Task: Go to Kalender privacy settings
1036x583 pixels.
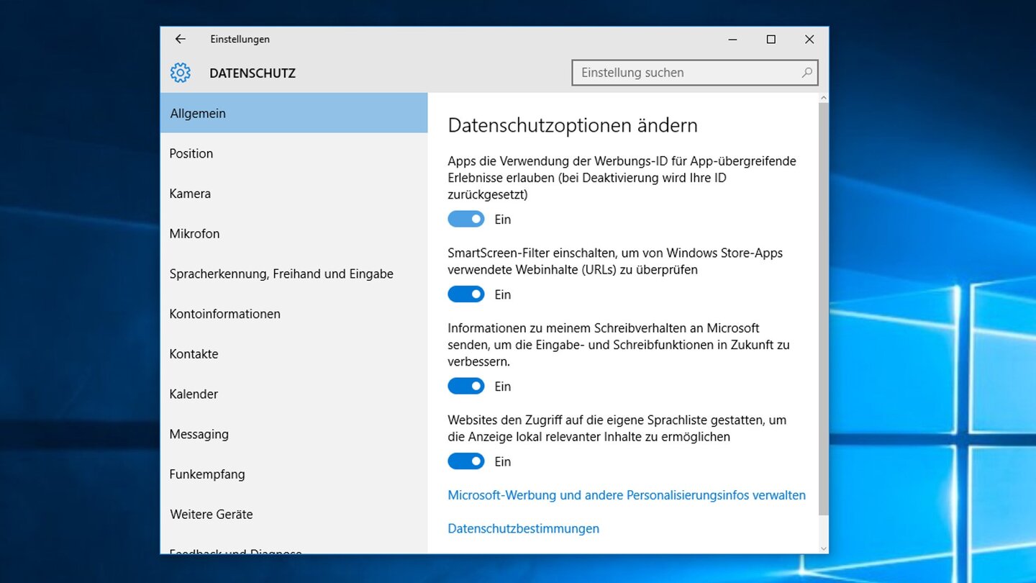Action: pos(294,394)
